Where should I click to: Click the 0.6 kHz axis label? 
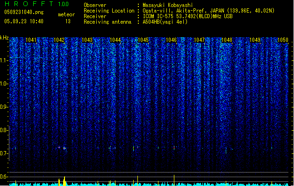[4, 177]
